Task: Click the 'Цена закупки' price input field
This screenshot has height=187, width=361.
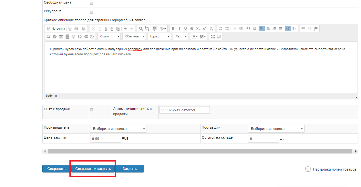Action: 105,139
